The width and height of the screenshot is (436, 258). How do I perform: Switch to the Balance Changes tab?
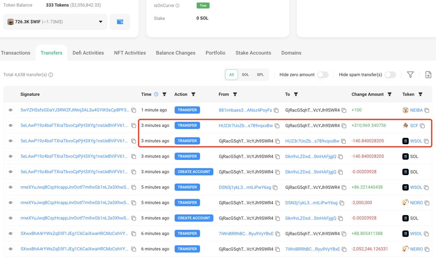coord(175,53)
